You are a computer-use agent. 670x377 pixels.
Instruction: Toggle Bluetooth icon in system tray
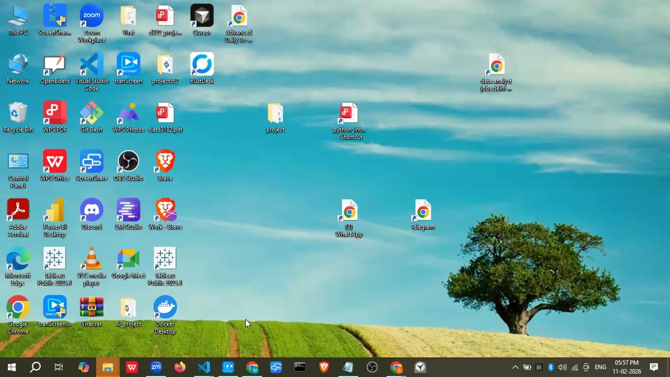point(551,367)
